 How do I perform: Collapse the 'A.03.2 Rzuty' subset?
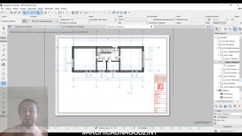point(219,55)
